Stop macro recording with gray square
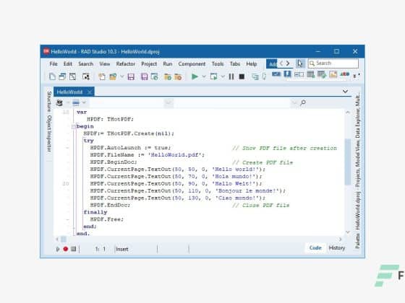Image resolution: width=405 pixels, height=303 pixels. (x=74, y=249)
